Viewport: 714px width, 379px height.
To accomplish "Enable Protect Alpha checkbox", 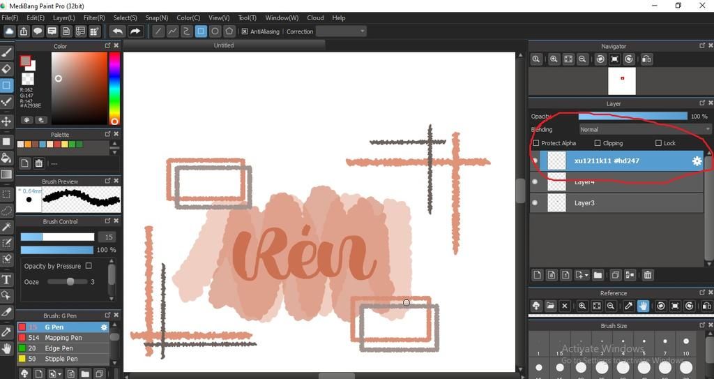I will click(x=536, y=143).
